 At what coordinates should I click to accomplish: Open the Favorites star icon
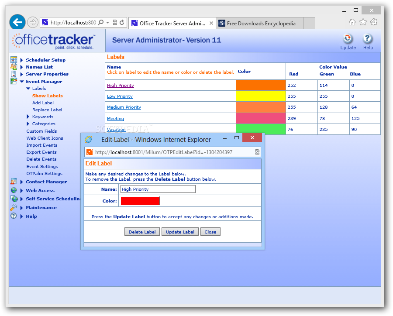(363, 22)
